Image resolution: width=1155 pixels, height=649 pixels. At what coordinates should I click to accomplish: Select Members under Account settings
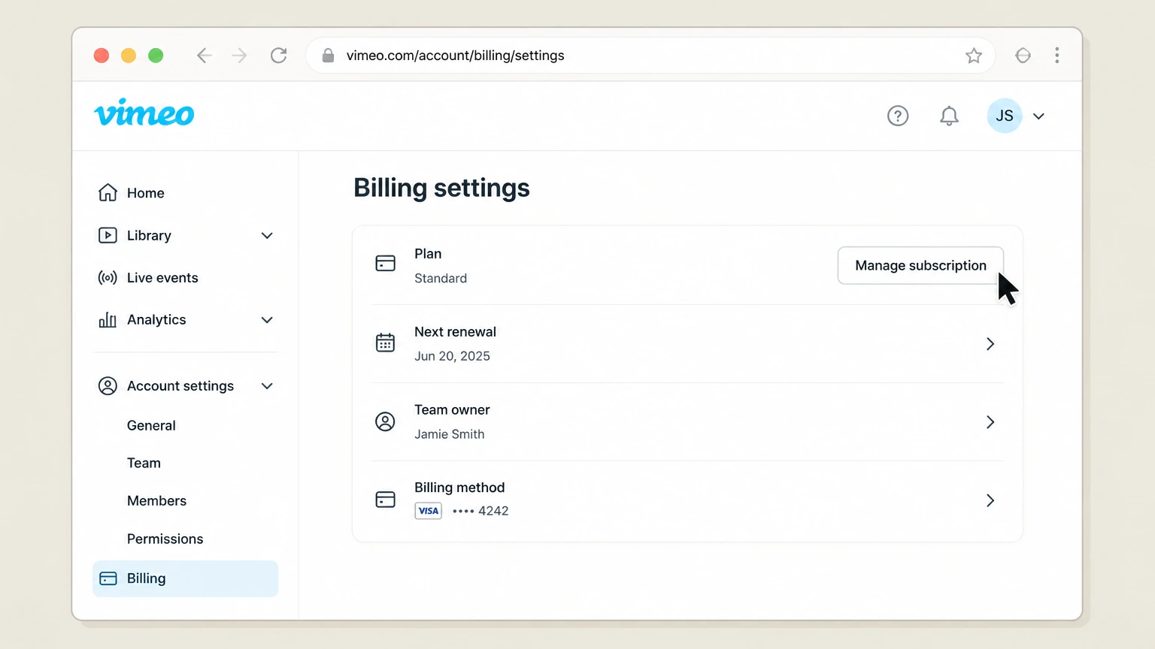(156, 501)
